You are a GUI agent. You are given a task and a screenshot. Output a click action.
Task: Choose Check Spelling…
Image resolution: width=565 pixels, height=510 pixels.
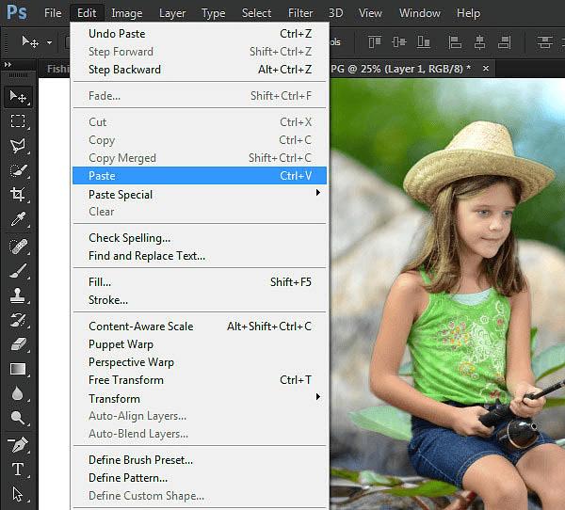(200, 238)
